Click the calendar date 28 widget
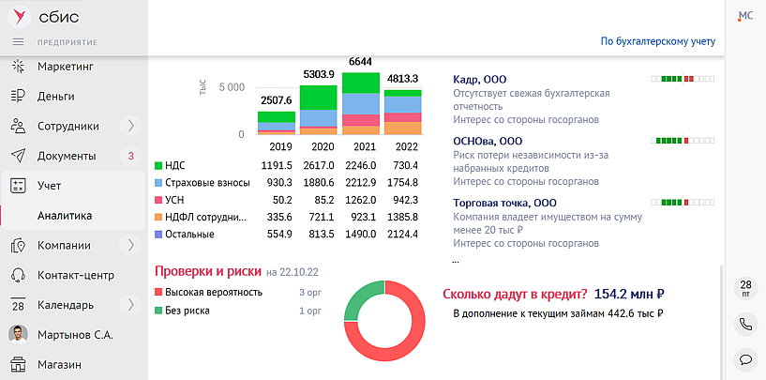This screenshot has width=766, height=380. pos(745,287)
